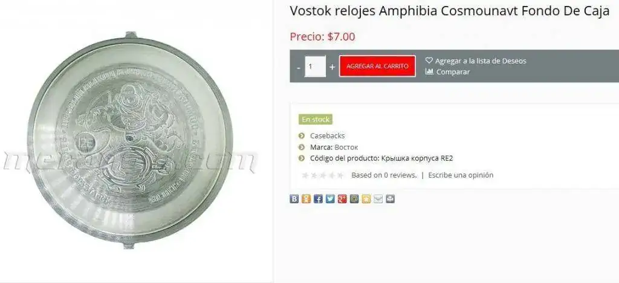
Task: Open the Casebacks category link
Action: pyautogui.click(x=327, y=135)
